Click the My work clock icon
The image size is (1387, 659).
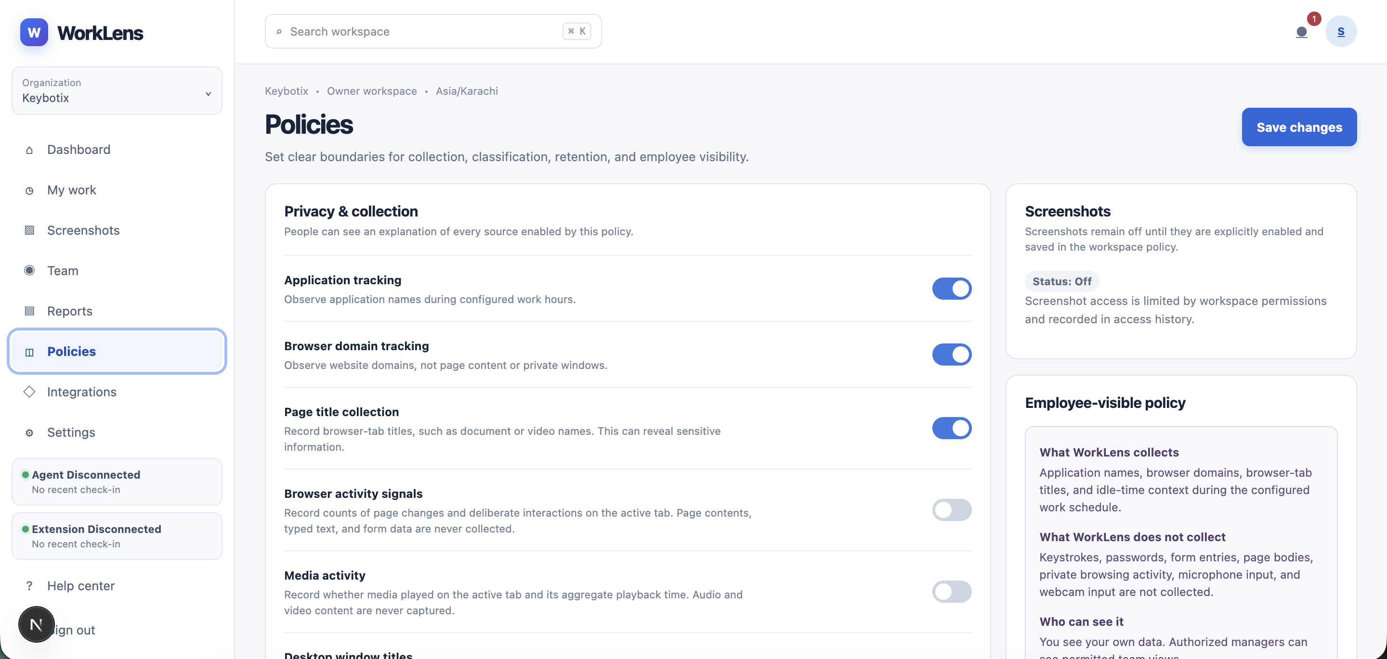tap(29, 190)
